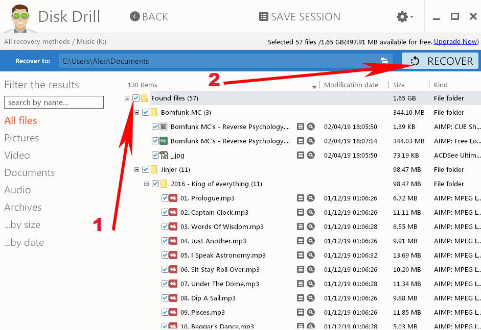Click the BACK button

click(149, 16)
